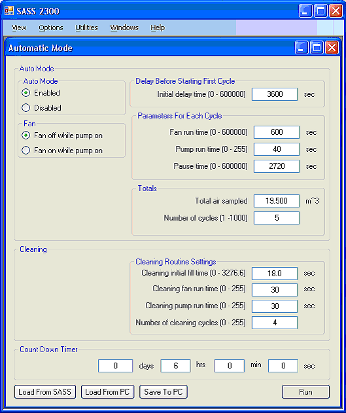This screenshot has width=346, height=413.
Task: Click the Fan run time field
Action: 277,132
